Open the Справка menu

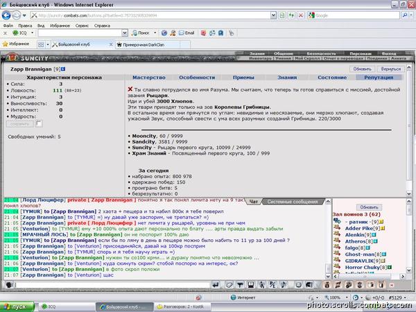click(102, 26)
